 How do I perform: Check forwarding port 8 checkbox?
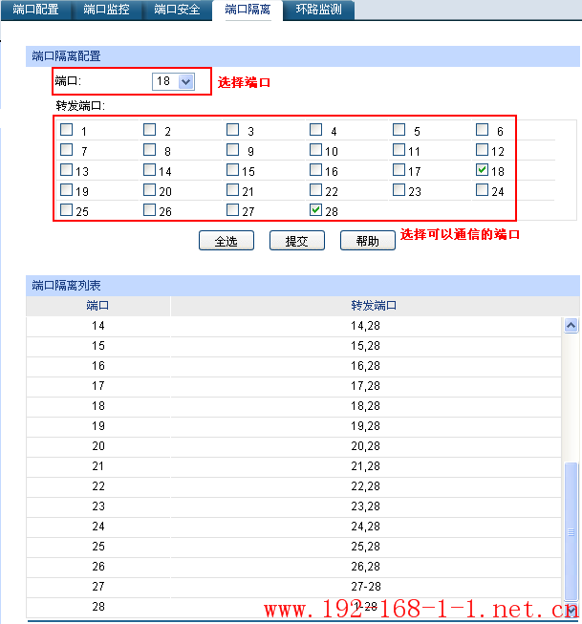pos(150,150)
